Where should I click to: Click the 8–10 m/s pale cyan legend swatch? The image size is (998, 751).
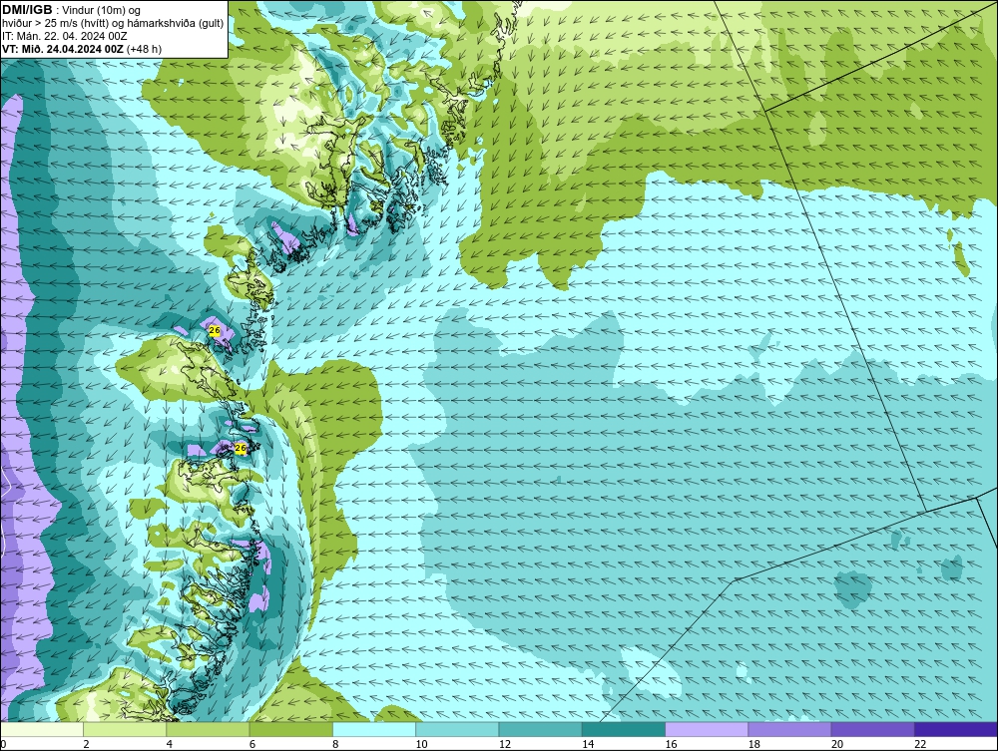point(374,729)
